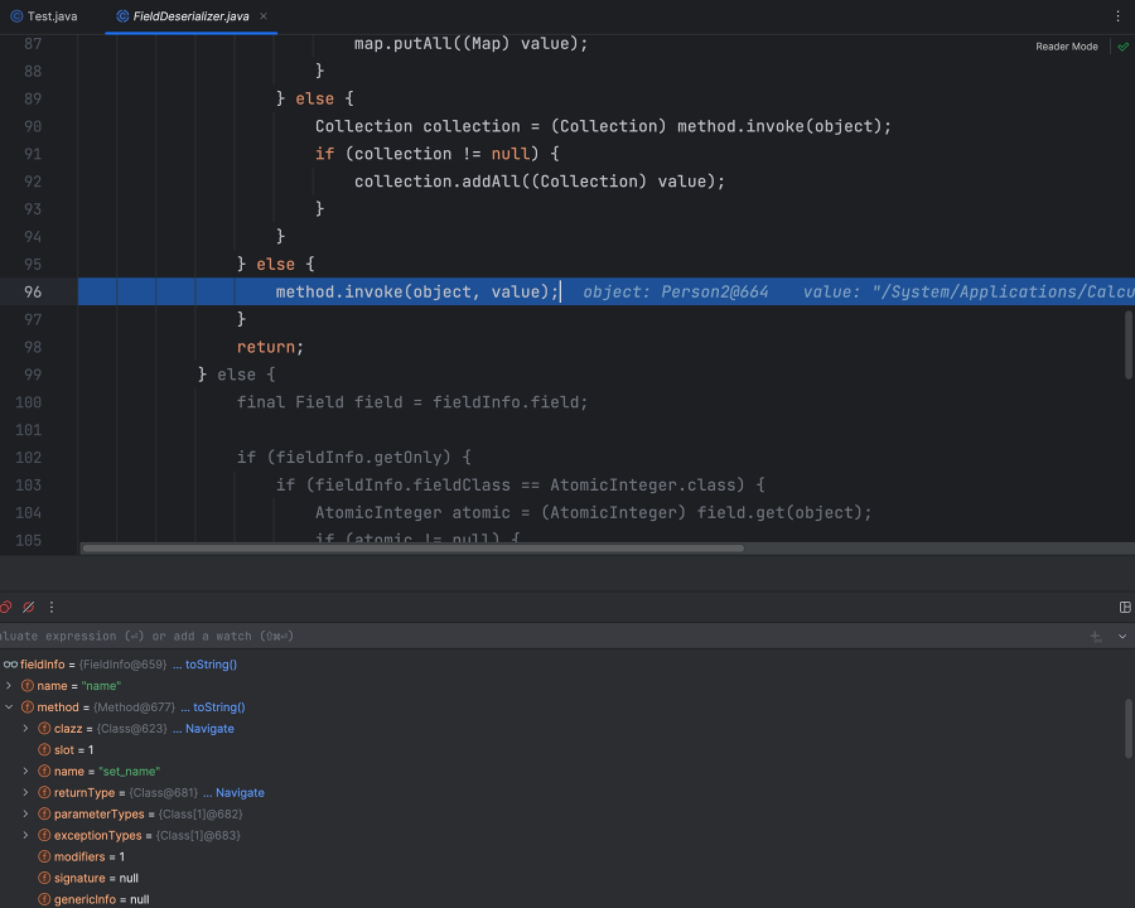Click field icon beside "set_name"

click(x=44, y=772)
